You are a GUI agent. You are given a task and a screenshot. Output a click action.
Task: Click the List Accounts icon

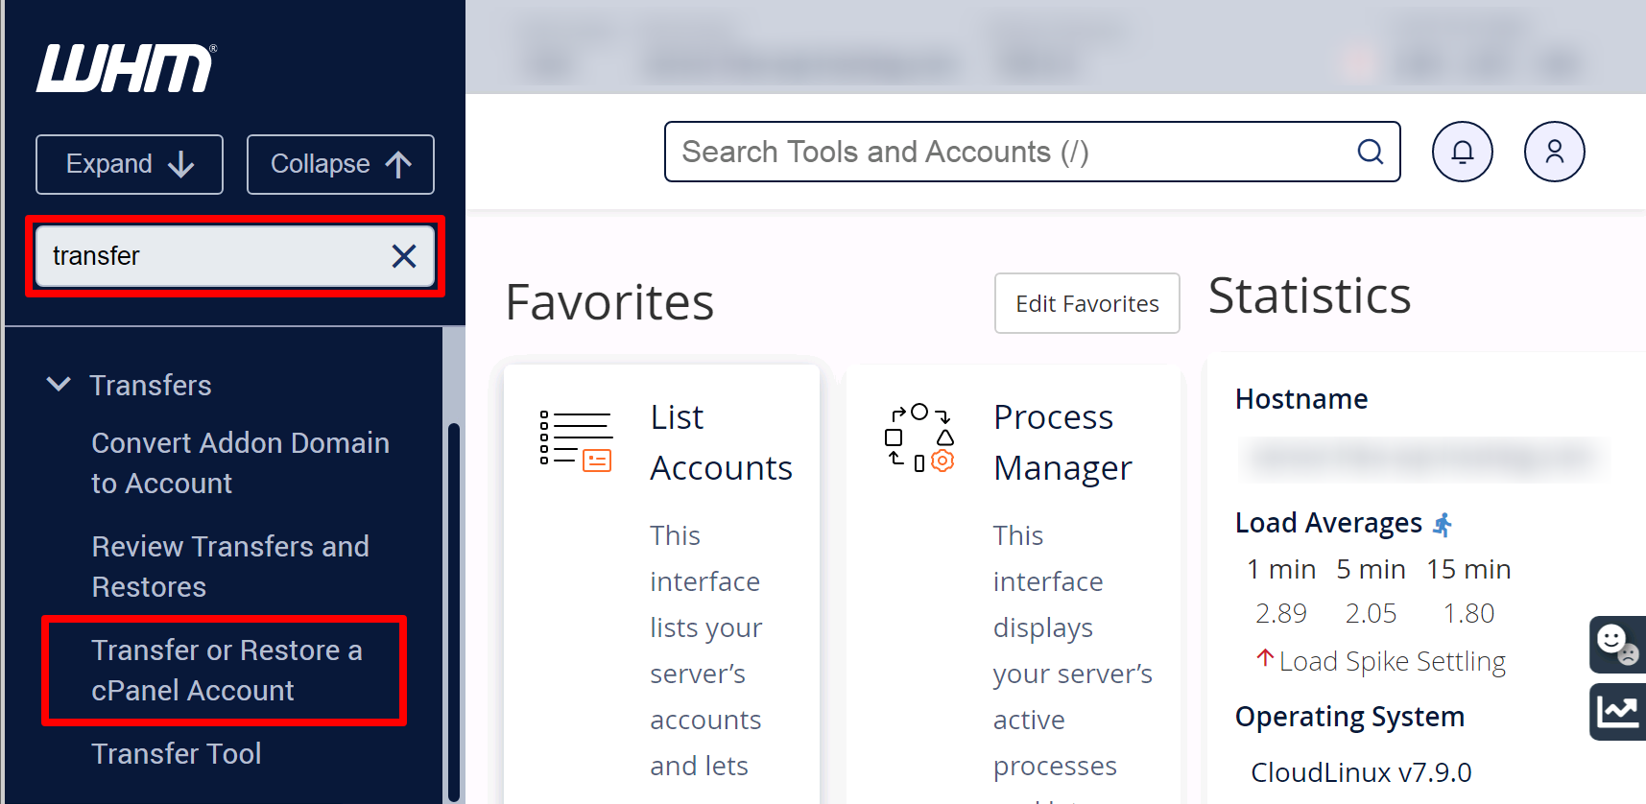click(x=576, y=440)
